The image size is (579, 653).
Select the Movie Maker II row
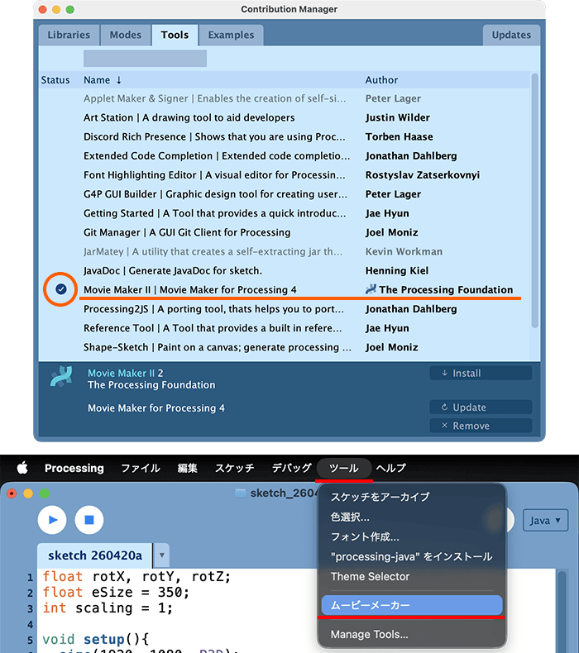click(284, 290)
